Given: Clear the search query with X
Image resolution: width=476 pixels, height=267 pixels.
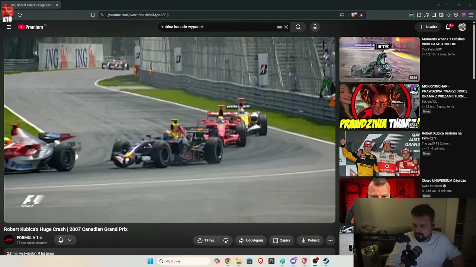Looking at the screenshot, I should coord(286,27).
